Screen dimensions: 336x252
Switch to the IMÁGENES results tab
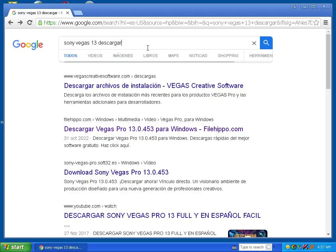click(x=123, y=56)
